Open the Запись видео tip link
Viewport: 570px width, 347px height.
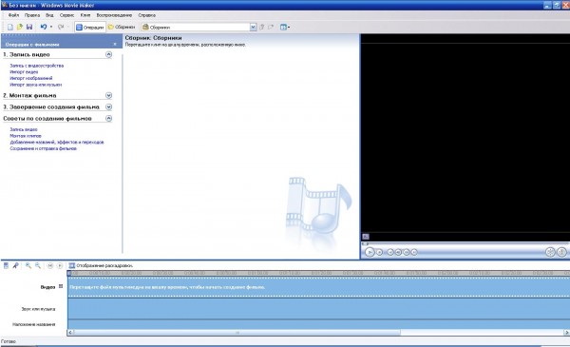pos(24,129)
